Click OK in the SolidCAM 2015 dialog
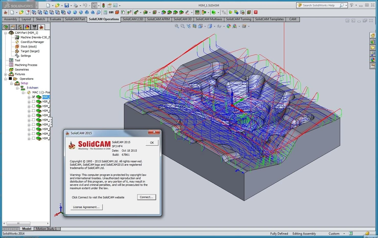 [x=152, y=143]
